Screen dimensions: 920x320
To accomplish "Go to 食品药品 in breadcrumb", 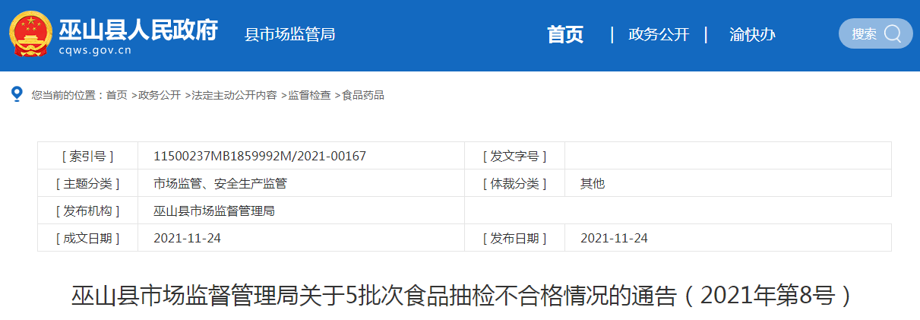I will 363,95.
